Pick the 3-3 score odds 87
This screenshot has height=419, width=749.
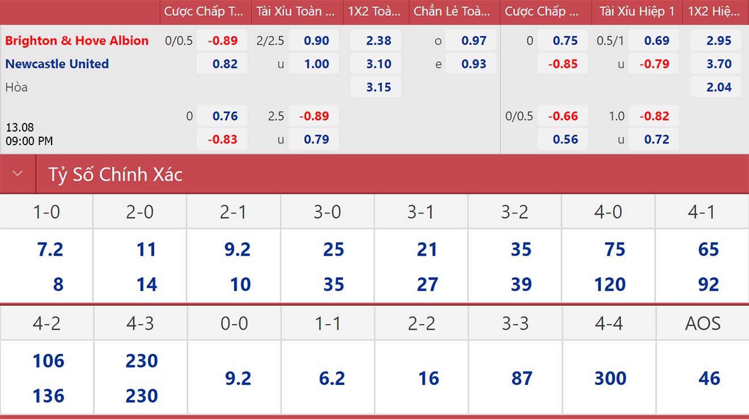click(521, 378)
